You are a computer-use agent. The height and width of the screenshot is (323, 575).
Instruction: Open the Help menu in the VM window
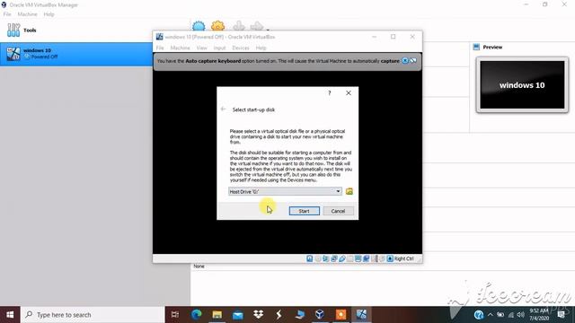(x=261, y=48)
